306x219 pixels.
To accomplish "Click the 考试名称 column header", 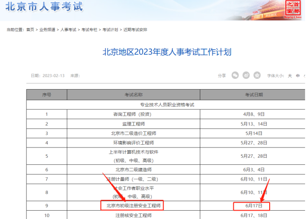I will (133, 95).
